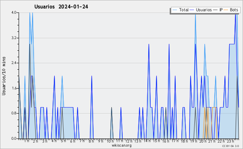Click the '10 h' x-axis label

click(110, 141)
